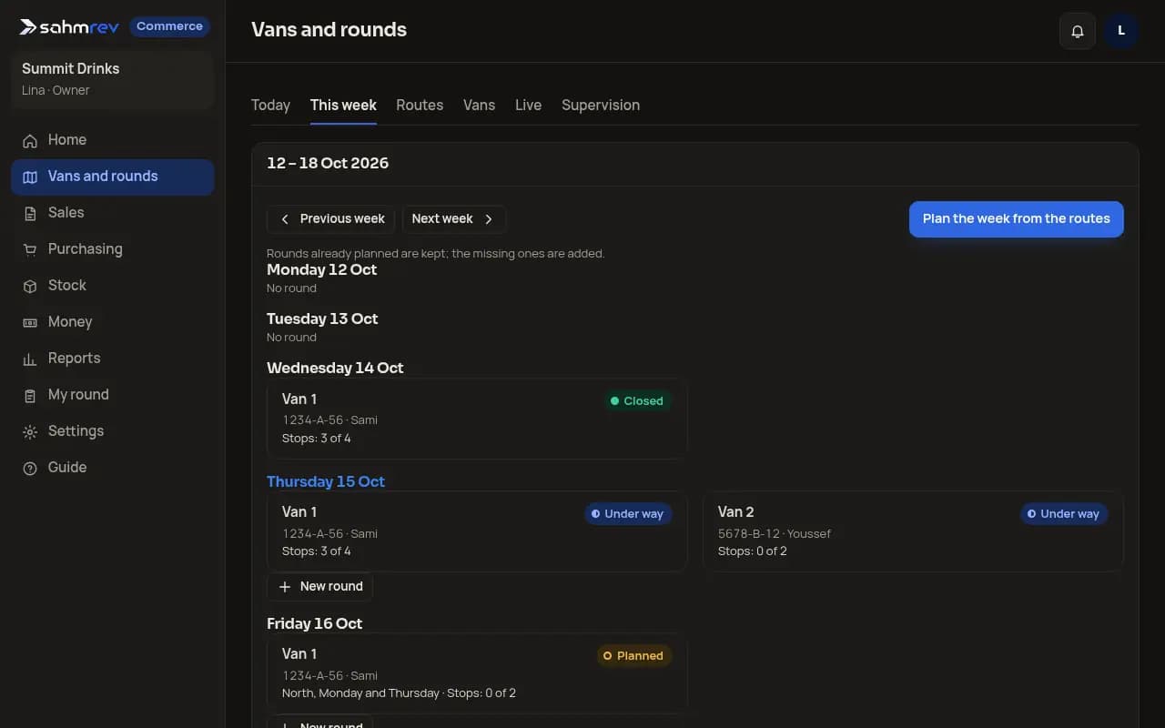Click Plan the week from the routes

(1017, 219)
